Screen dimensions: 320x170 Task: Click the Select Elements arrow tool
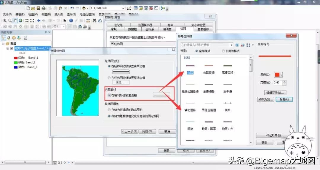(x=64, y=20)
